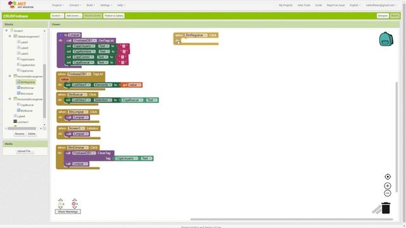
Task: Click the call FirebaseDB1 ClearTag block
Action: [x=89, y=156]
